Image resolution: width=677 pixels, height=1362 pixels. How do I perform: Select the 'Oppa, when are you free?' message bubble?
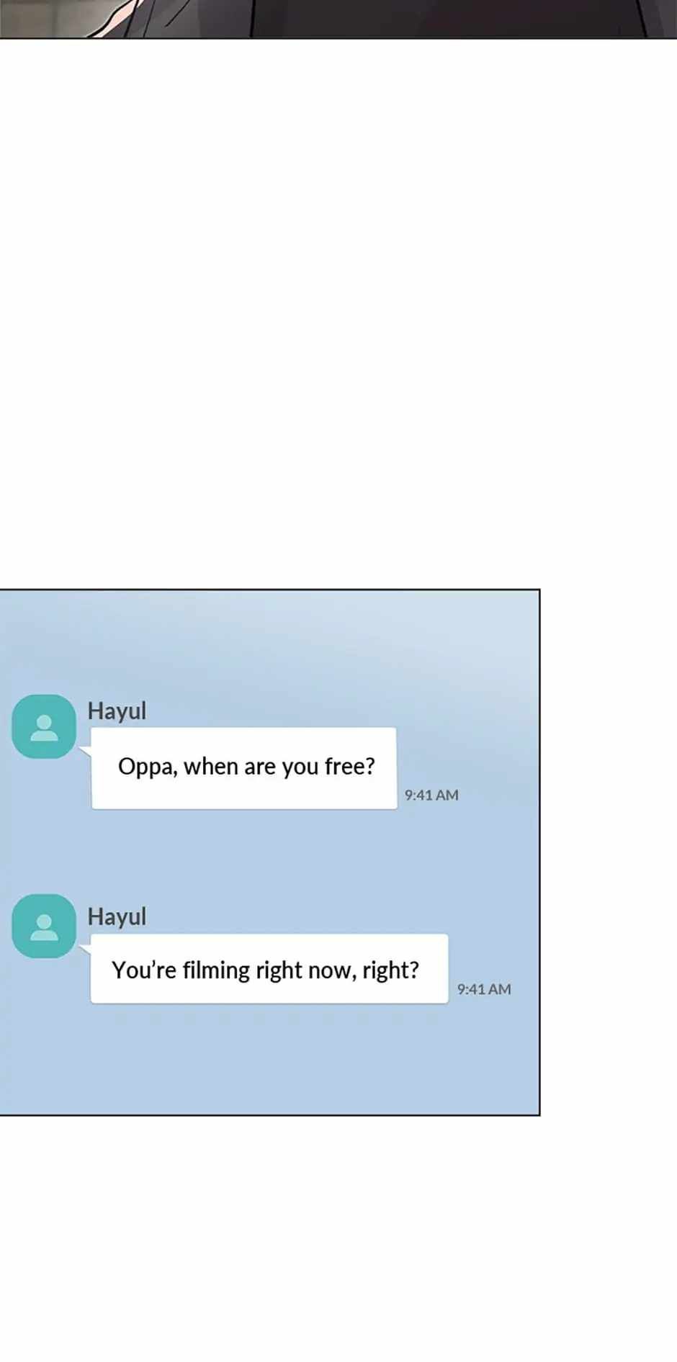coord(244,768)
